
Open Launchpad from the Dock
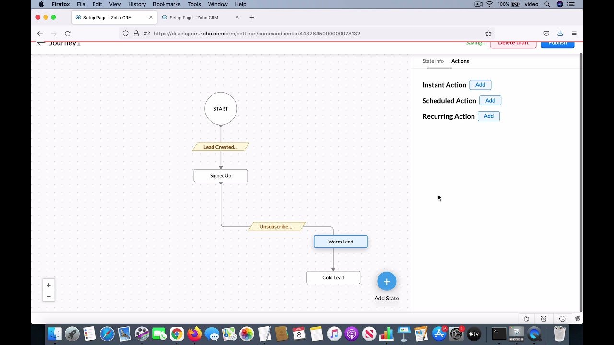(x=72, y=333)
